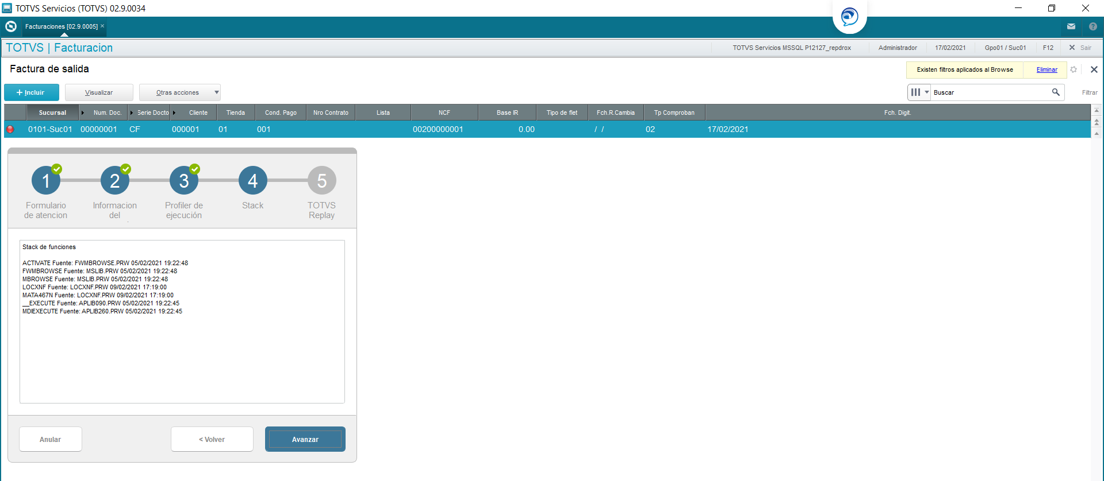Click the Fch.R.Cambia column header
Viewport: 1104px width, 481px height.
[x=615, y=113]
